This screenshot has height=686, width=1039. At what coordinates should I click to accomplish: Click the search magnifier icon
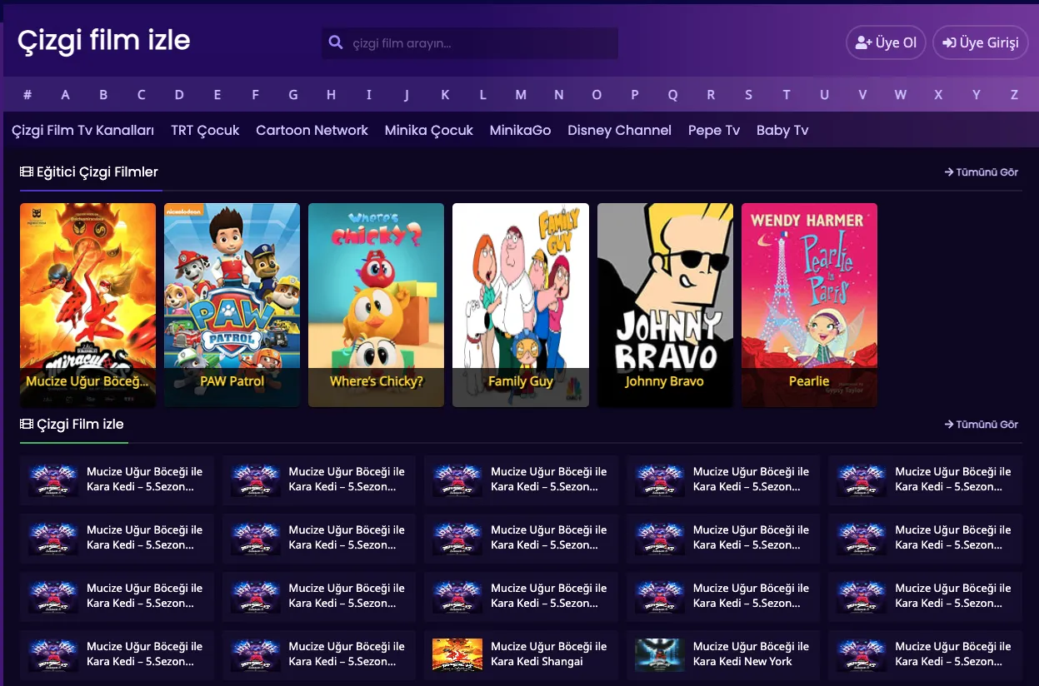336,42
